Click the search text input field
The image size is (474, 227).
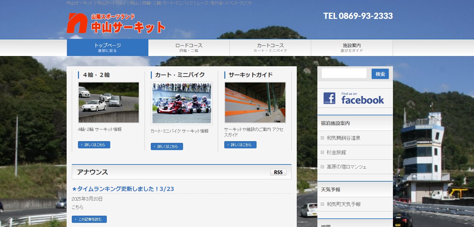tap(344, 73)
